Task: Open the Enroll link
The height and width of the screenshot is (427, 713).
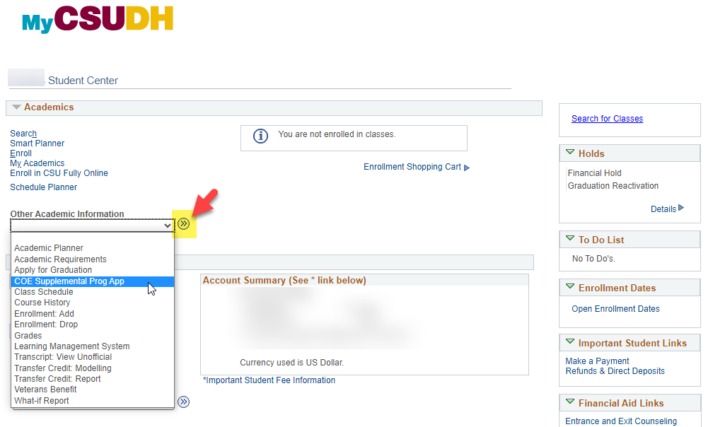Action: pyautogui.click(x=21, y=153)
